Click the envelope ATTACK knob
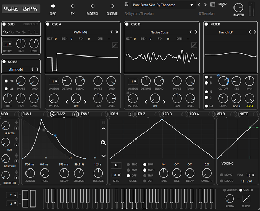Screen dimensions: 260x211 coord(30,173)
